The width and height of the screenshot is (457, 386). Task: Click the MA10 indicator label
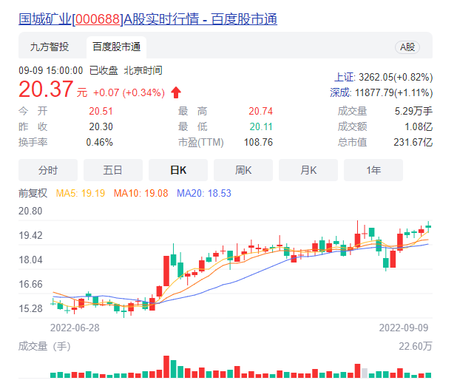[141, 193]
